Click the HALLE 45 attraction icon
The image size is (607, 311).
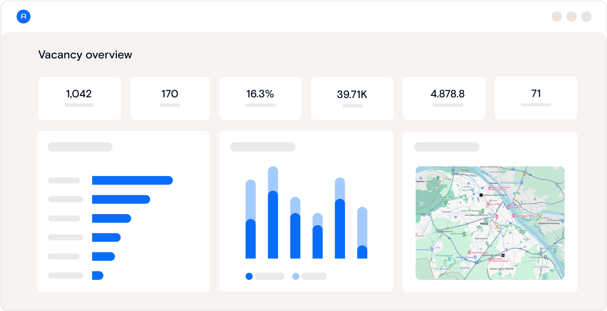coord(473,190)
